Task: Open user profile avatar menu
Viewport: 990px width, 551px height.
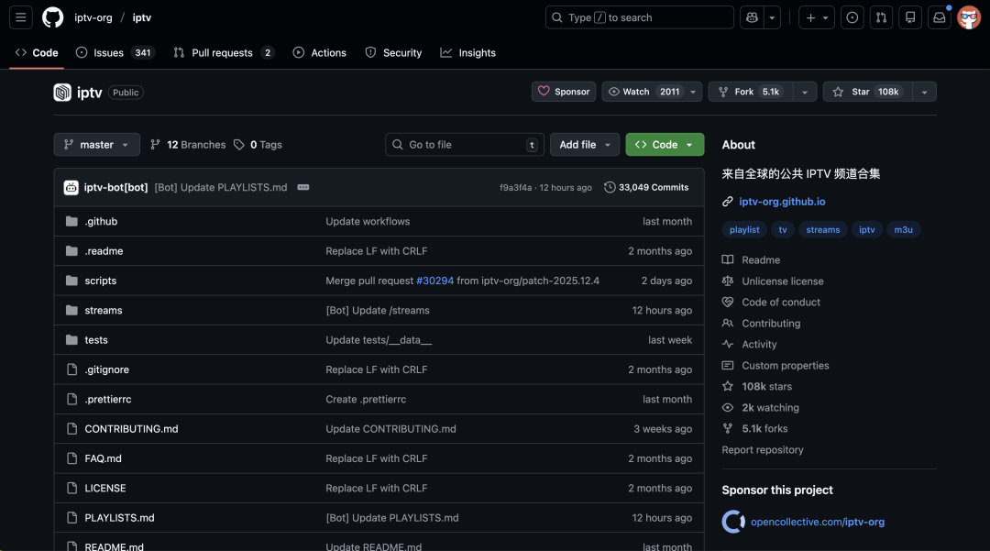Action: point(969,17)
